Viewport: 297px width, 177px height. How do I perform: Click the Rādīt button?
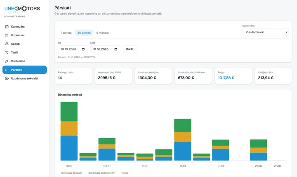tap(130, 49)
